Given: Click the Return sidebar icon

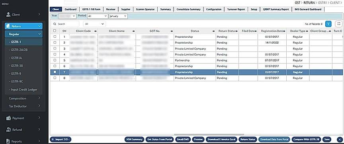Looking at the screenshot, I should (x=8, y=26).
